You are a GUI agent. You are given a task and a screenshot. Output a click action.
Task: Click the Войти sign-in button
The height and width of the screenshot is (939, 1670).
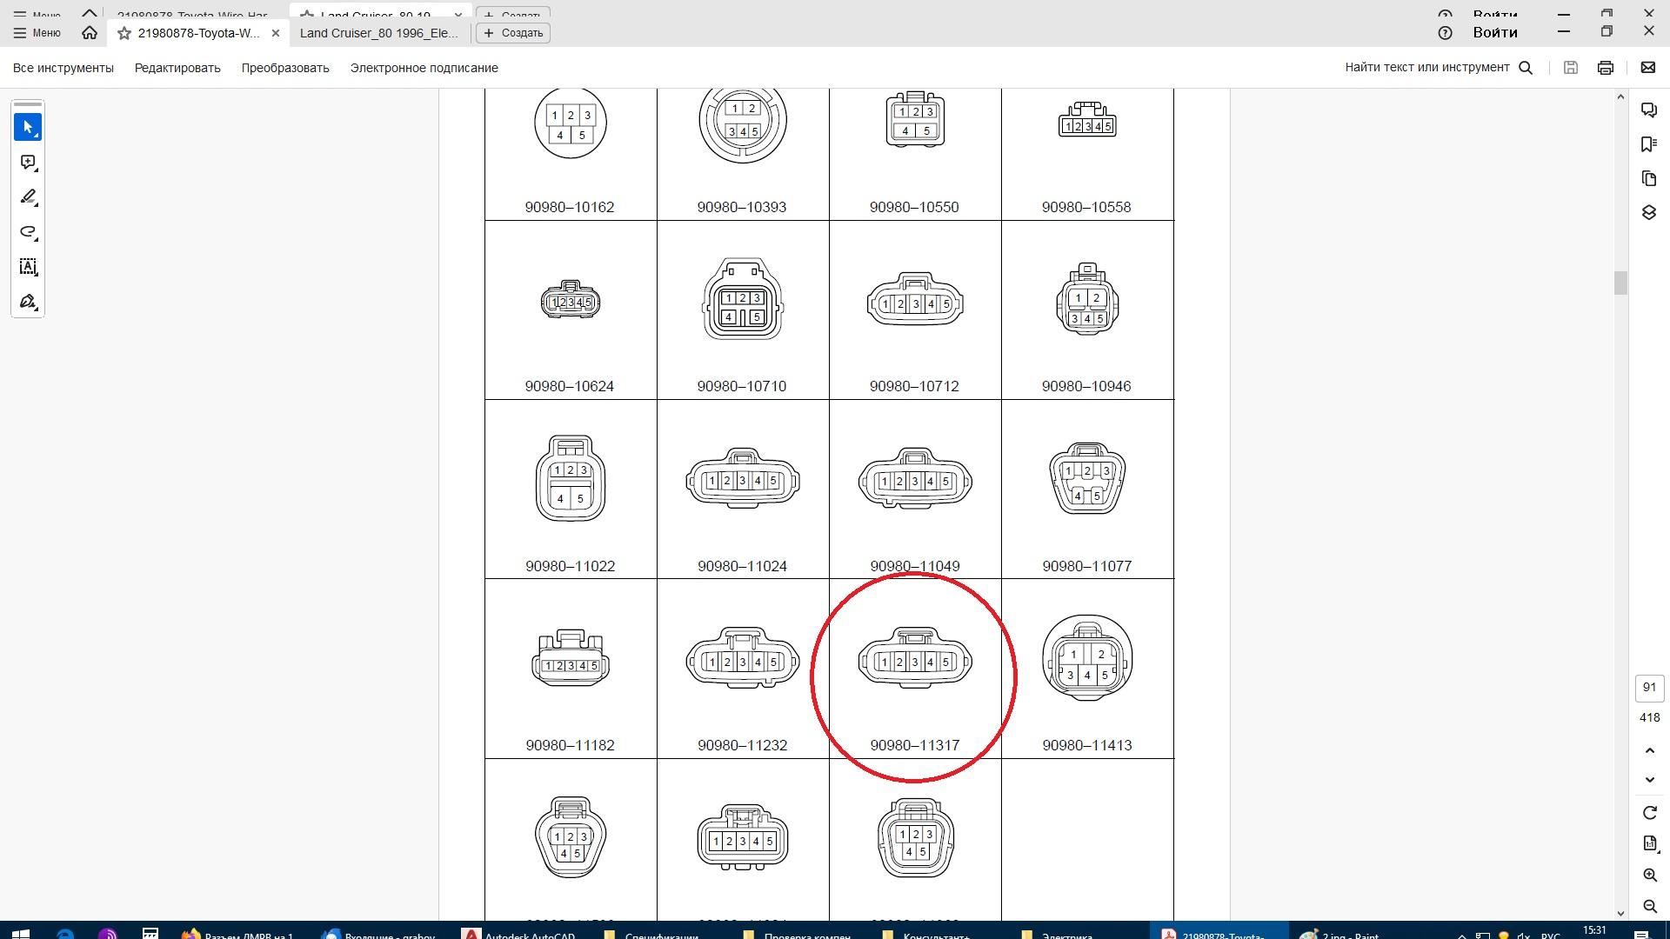tap(1494, 33)
